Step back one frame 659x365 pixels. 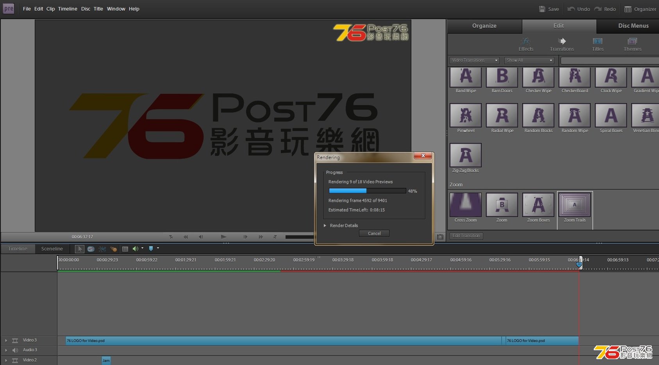click(x=201, y=237)
